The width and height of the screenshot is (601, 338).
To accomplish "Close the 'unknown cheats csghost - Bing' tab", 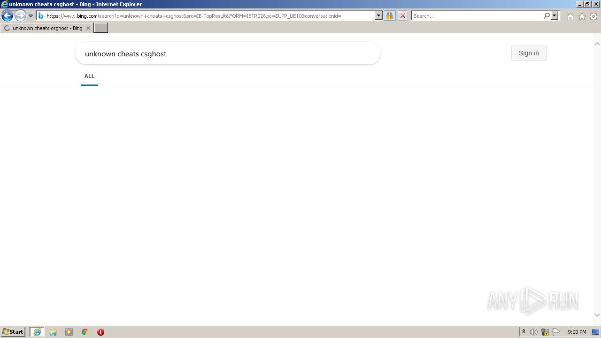I will coord(88,28).
